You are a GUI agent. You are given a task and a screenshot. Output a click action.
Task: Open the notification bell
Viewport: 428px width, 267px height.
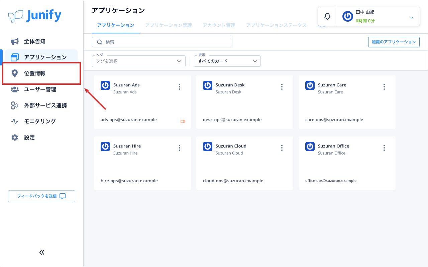(327, 16)
